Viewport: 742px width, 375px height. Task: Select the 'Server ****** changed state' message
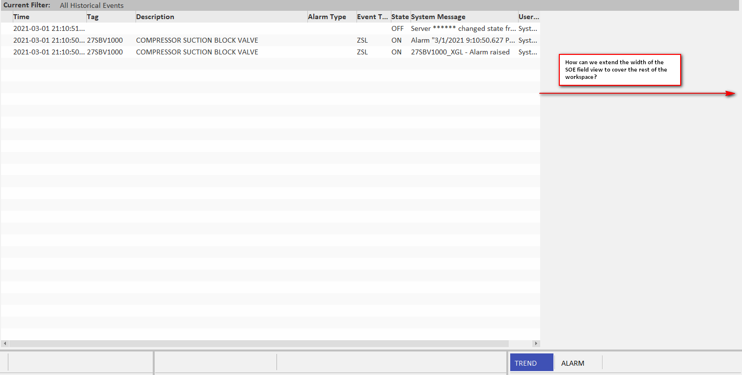pyautogui.click(x=464, y=28)
